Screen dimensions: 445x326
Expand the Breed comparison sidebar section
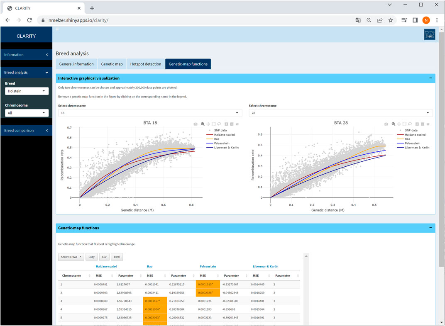coord(26,130)
